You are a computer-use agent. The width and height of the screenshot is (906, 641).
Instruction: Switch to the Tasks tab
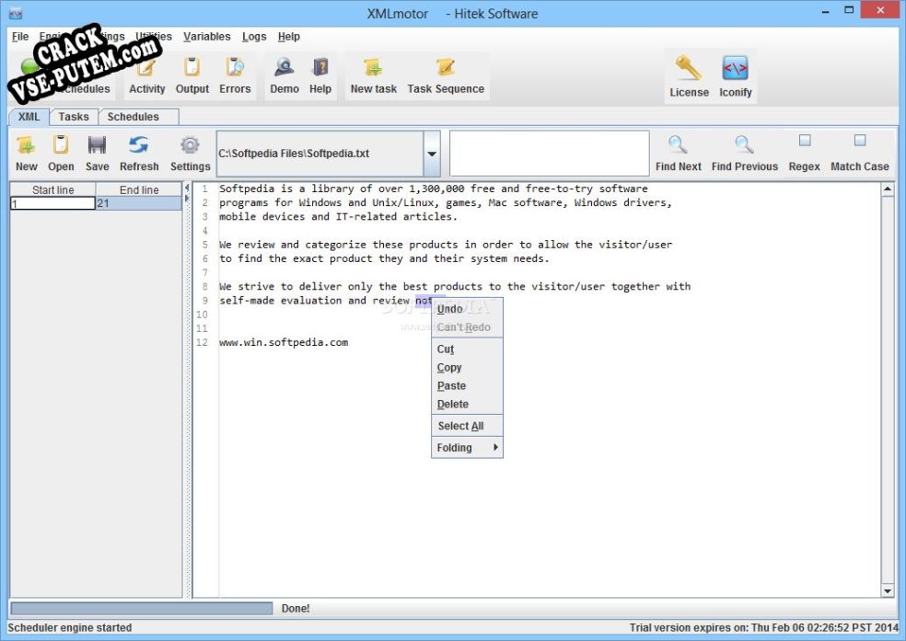point(74,117)
